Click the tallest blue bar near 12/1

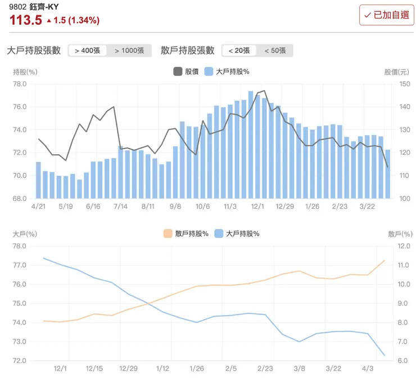251,145
